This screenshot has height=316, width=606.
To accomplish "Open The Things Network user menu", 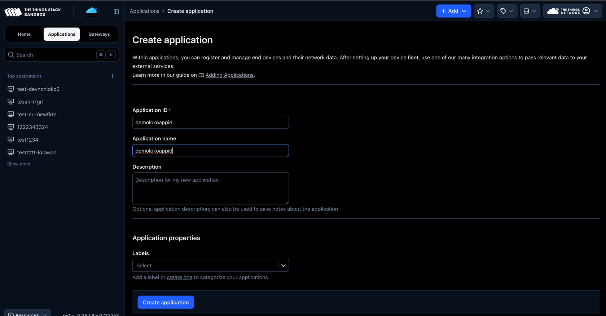I will (572, 11).
